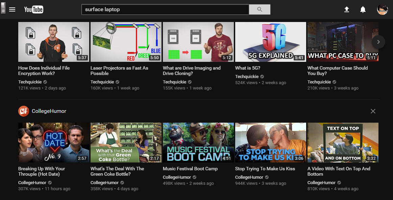
Task: Click the search magnifier button
Action: pyautogui.click(x=260, y=9)
